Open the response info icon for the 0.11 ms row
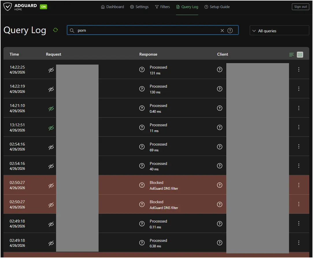Image resolution: width=313 pixels, height=258 pixels. tap(142, 224)
